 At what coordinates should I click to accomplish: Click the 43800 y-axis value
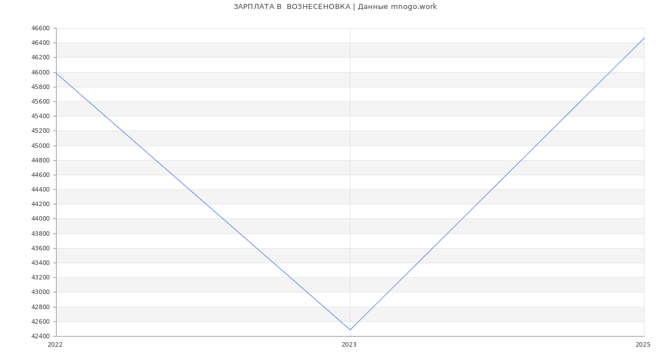click(40, 234)
